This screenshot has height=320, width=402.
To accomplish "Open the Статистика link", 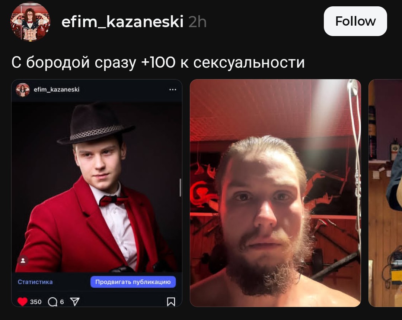I will (x=35, y=282).
